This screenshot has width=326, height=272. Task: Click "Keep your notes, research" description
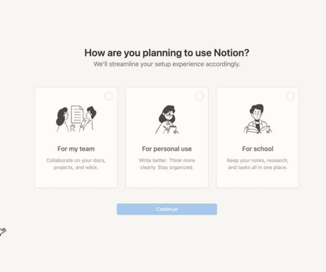pos(258,164)
